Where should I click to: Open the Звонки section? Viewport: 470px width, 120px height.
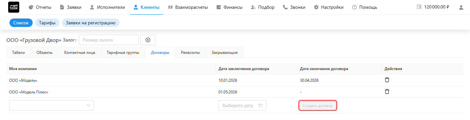[x=294, y=7]
